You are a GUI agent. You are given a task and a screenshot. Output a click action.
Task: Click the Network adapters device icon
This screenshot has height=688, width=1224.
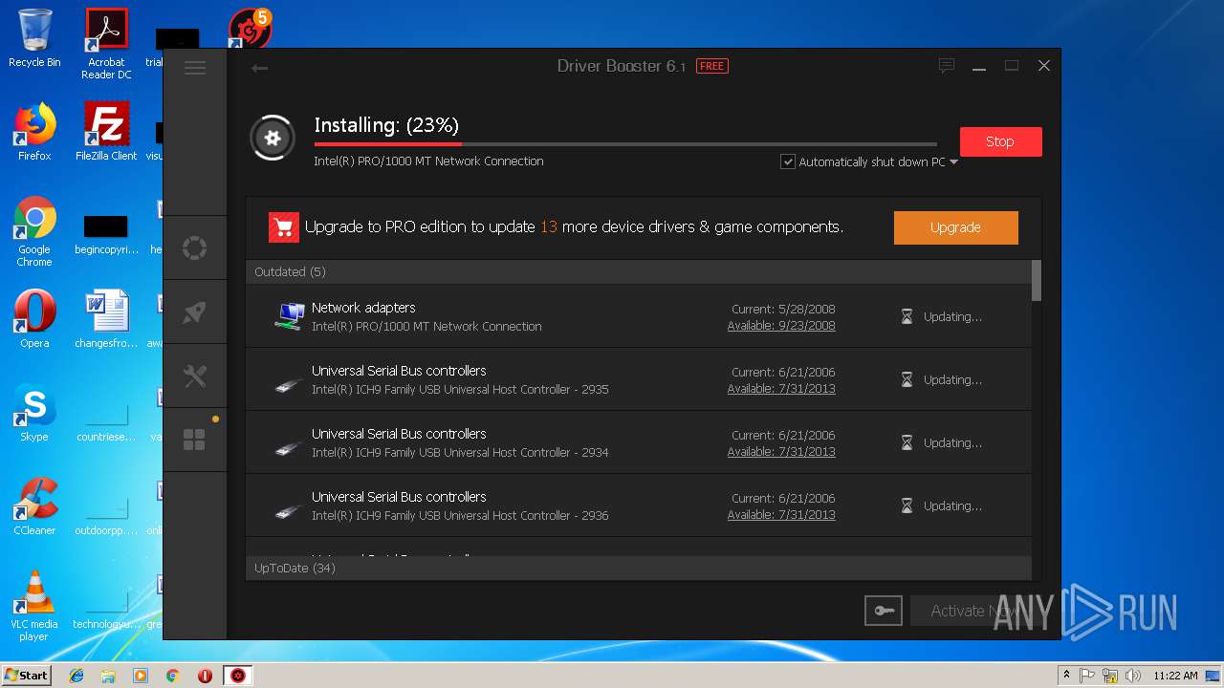[x=290, y=316]
